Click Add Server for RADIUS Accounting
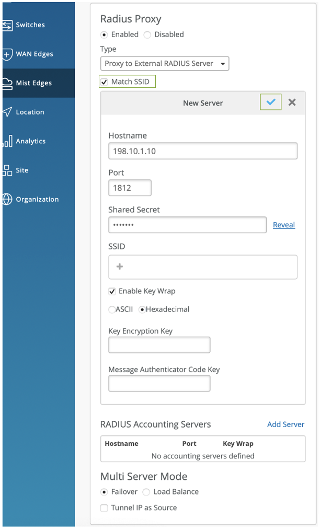Viewport: 321px width, 529px height. click(x=285, y=424)
